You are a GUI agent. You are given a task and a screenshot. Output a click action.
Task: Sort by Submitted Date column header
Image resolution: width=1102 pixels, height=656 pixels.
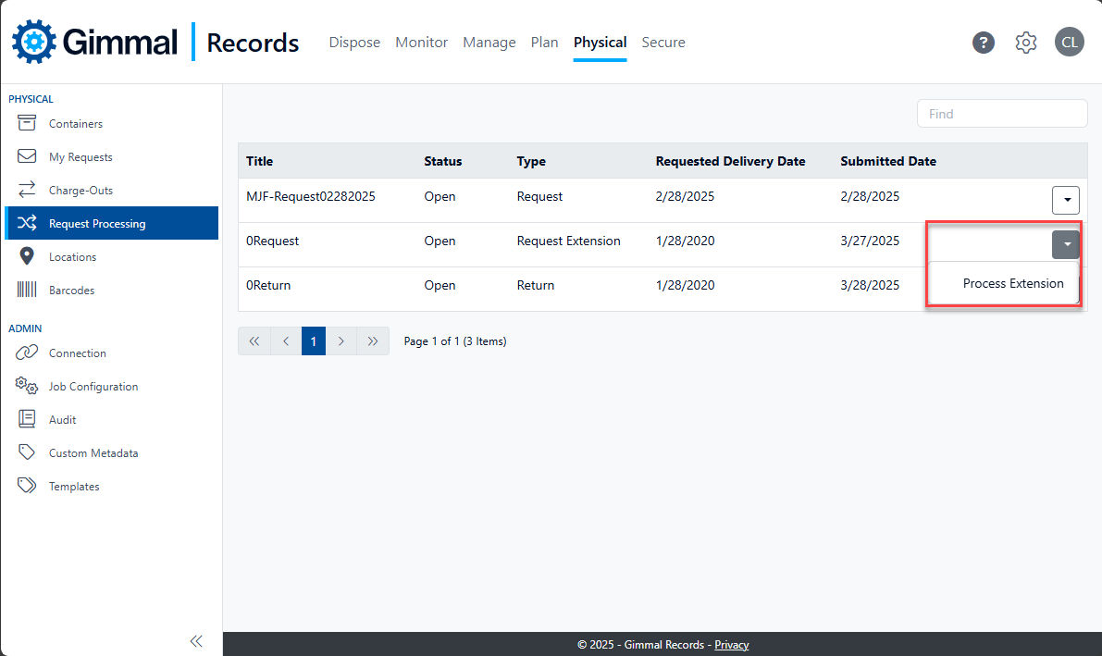point(888,161)
